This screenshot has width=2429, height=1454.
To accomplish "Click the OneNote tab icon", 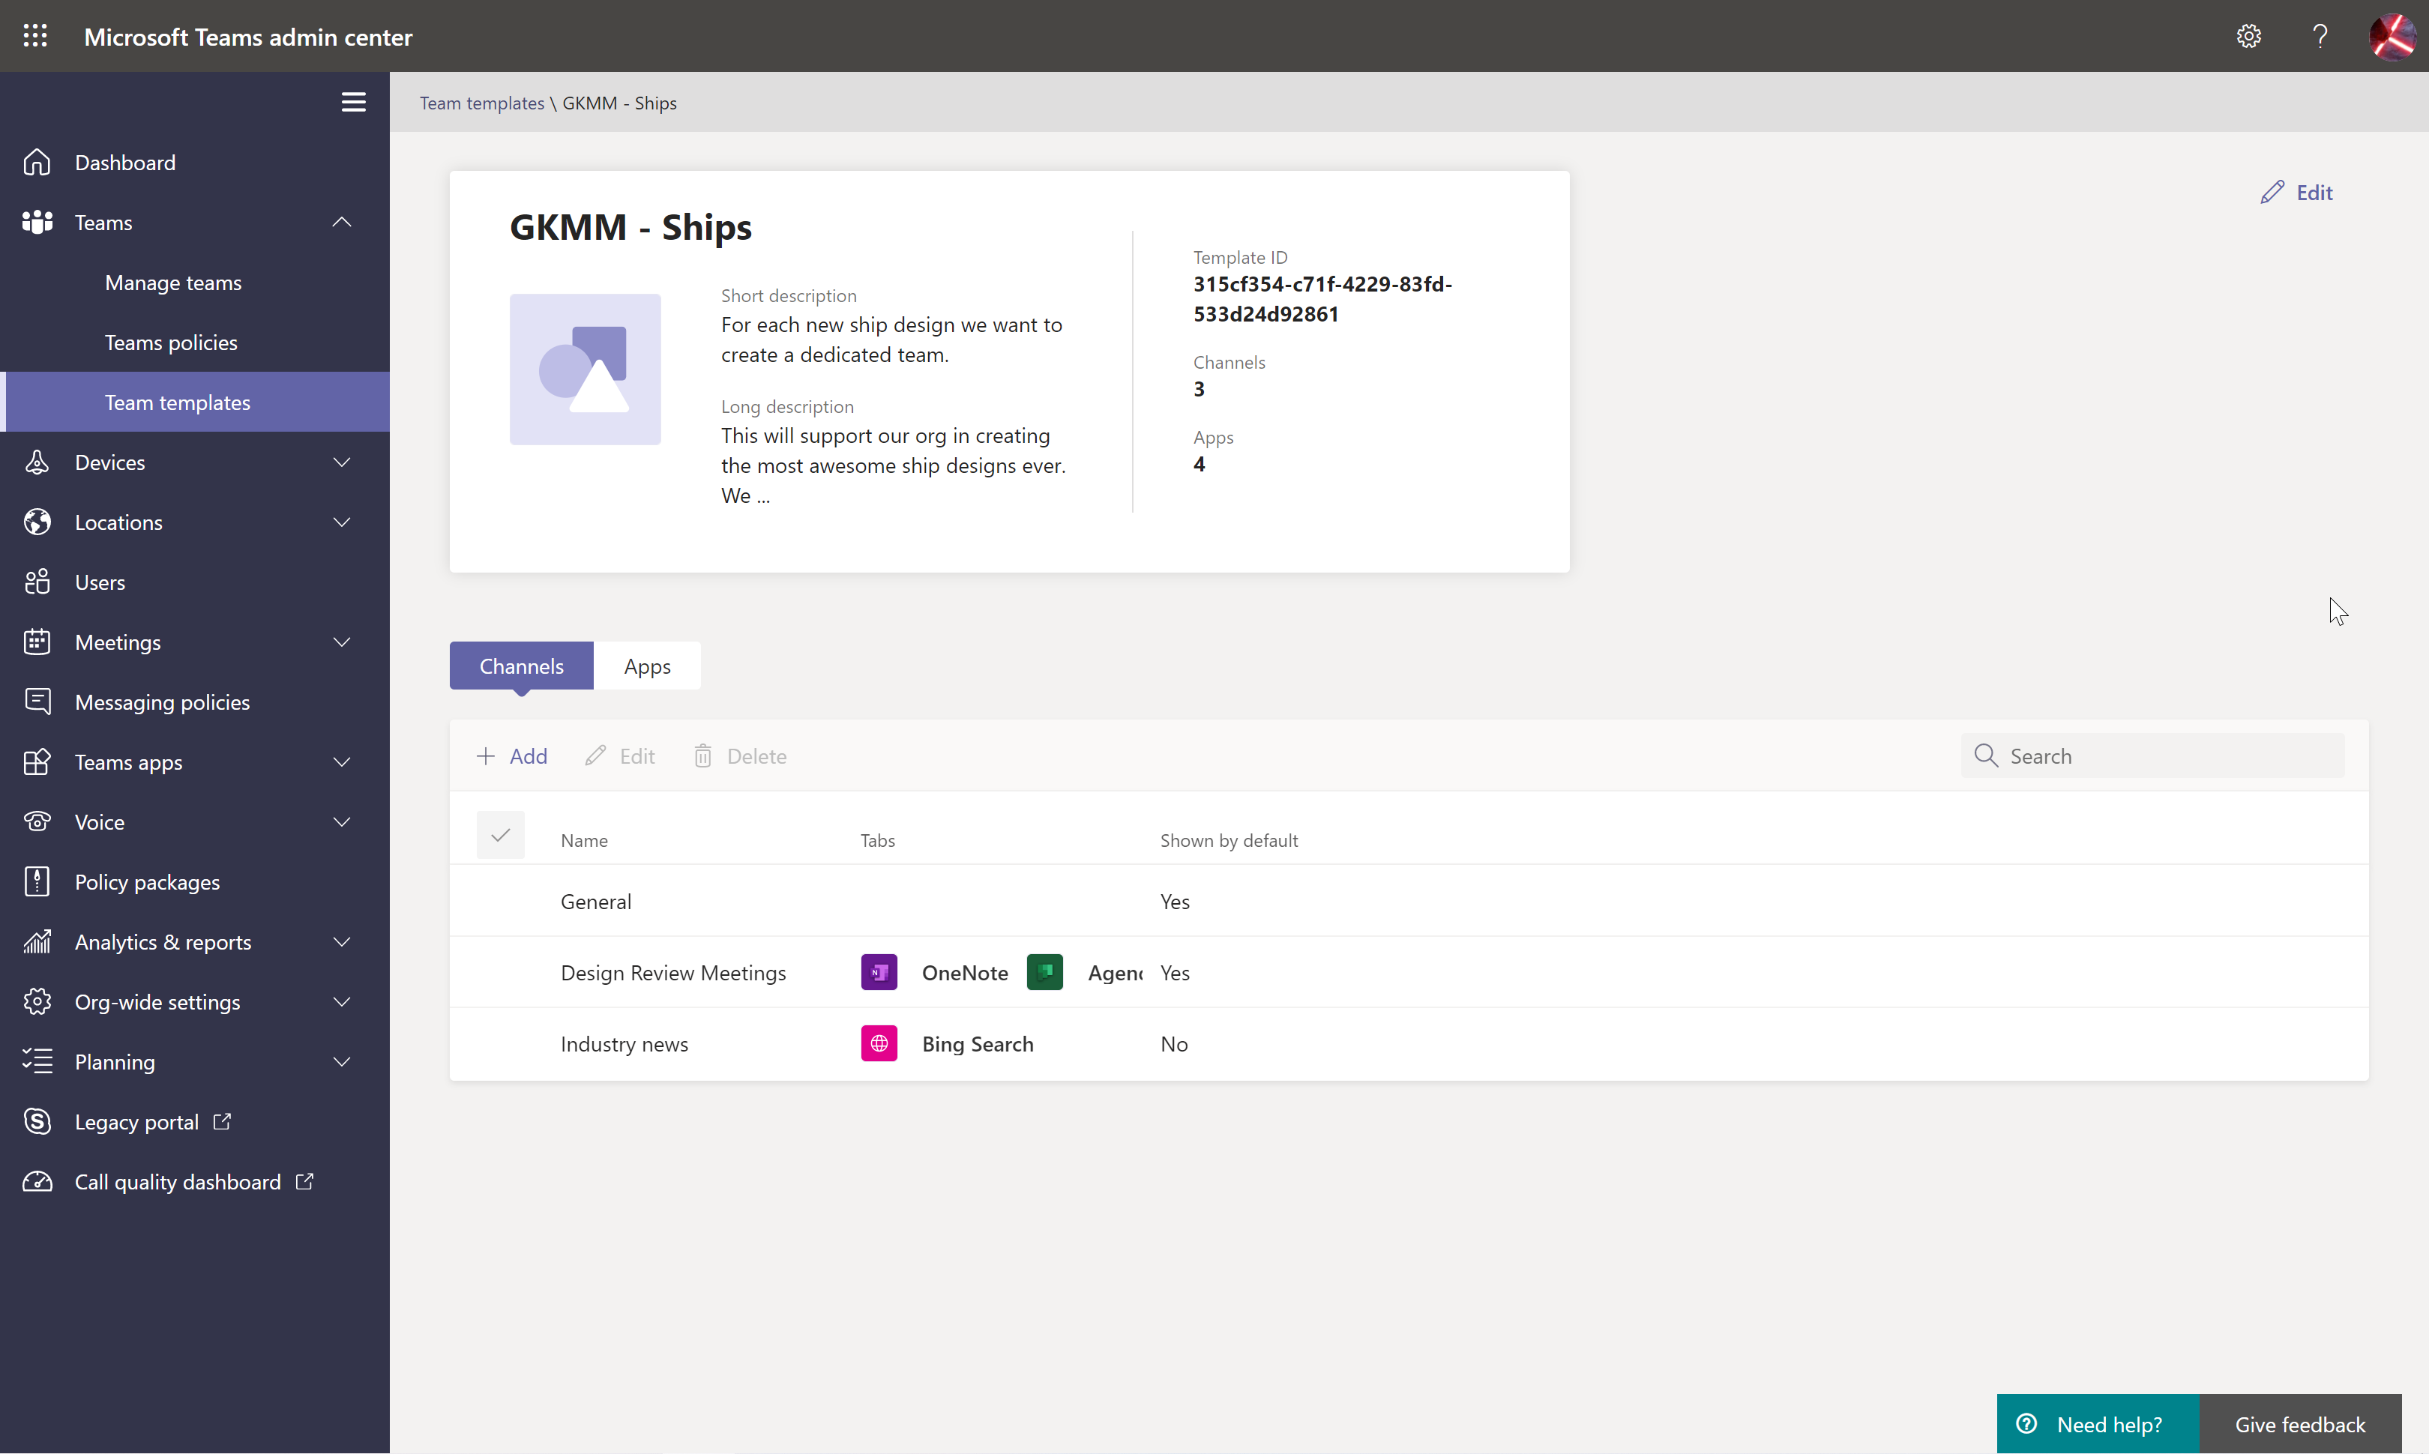I will (x=879, y=972).
